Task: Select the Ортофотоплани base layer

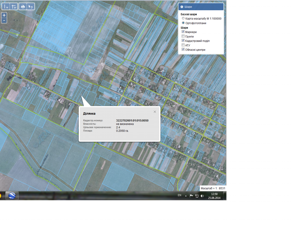Action: click(183, 23)
